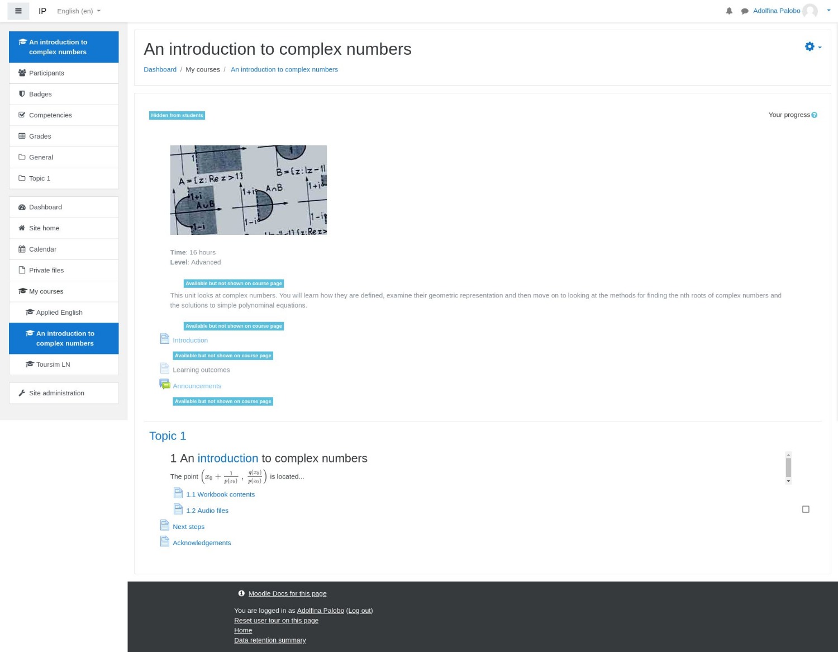Open the messages speech bubble icon
This screenshot has height=652, width=838.
click(745, 11)
